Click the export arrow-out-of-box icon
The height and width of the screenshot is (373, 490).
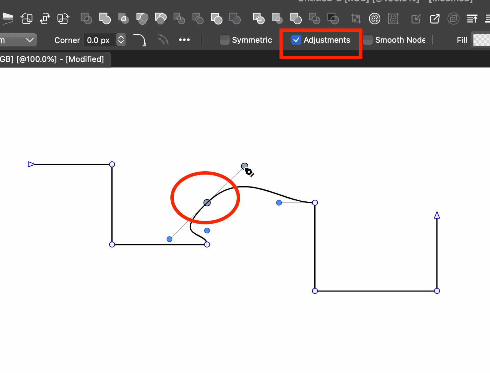tap(434, 19)
